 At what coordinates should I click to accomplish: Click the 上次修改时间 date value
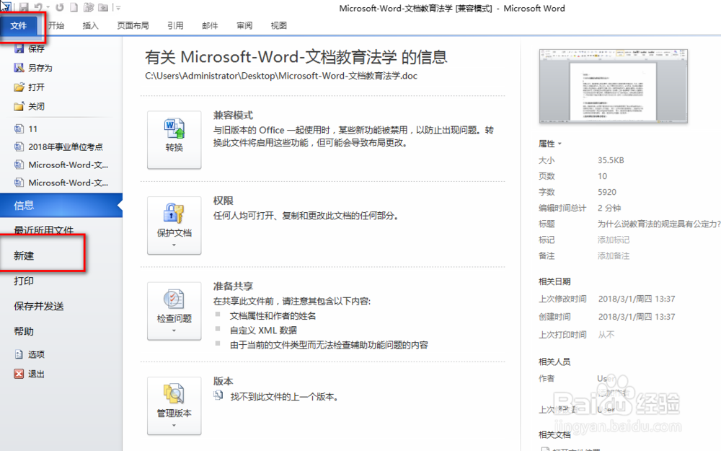pyautogui.click(x=637, y=299)
